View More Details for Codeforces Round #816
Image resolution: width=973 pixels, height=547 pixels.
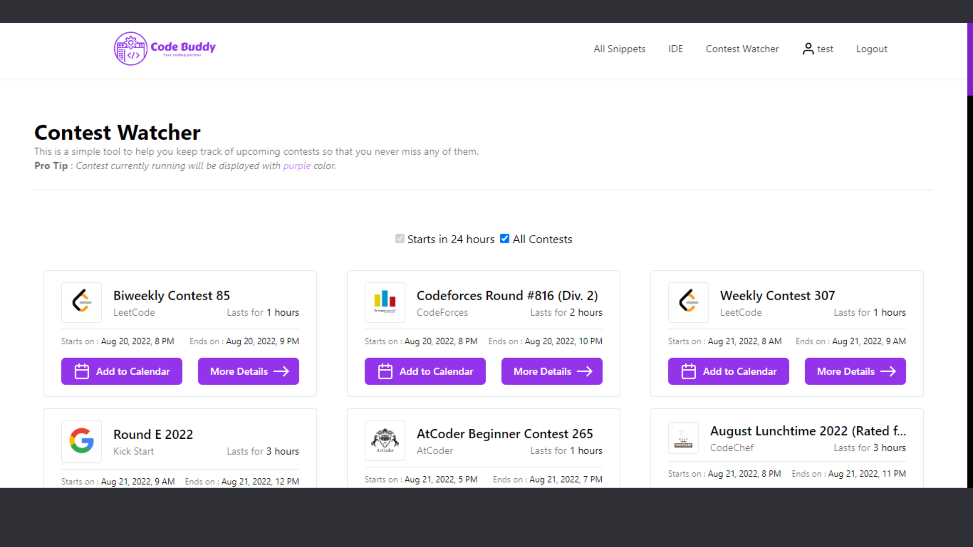tap(552, 371)
